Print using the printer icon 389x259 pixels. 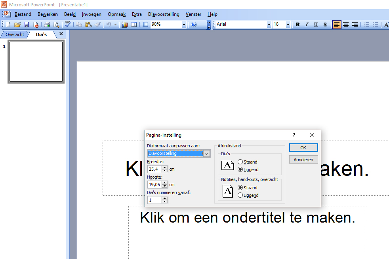click(x=47, y=25)
